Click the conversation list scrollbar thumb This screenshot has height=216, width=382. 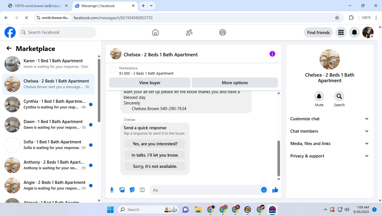[x=99, y=90]
